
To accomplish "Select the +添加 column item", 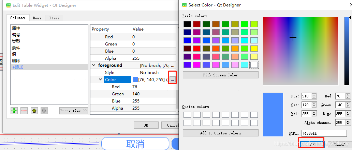I will (49, 67).
